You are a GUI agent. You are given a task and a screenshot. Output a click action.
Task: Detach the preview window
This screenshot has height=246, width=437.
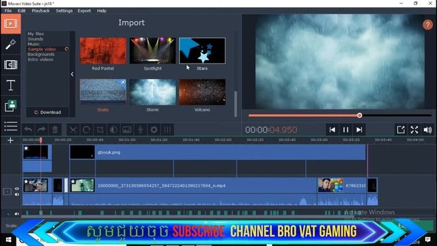pos(401,130)
